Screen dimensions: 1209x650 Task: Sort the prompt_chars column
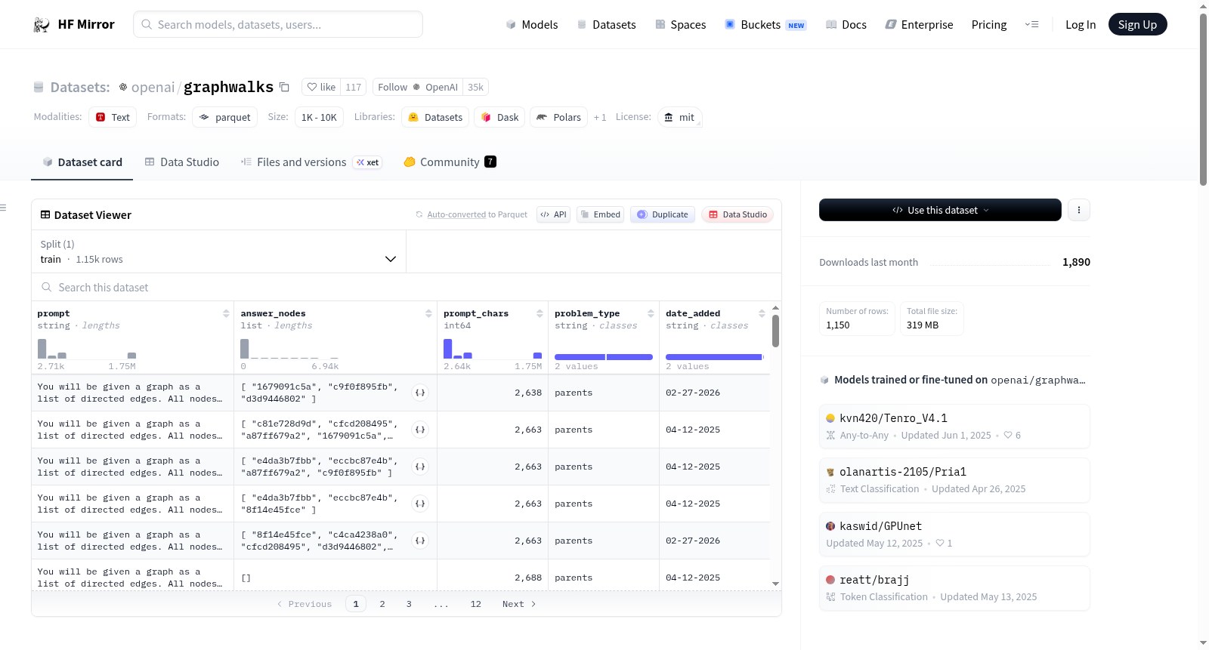tap(540, 313)
